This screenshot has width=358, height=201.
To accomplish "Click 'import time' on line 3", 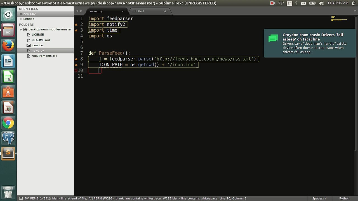I will [x=103, y=30].
